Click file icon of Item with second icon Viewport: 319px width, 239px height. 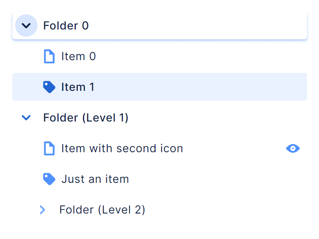pyautogui.click(x=49, y=149)
